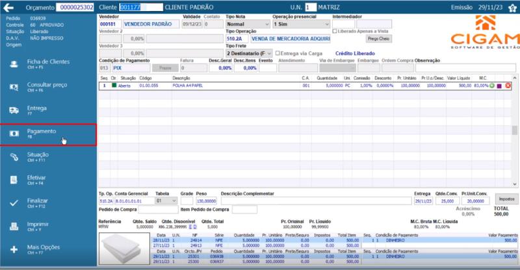The height and width of the screenshot is (270, 520).
Task: Click the Consultar preço sidebar icon
Action: [x=14, y=87]
